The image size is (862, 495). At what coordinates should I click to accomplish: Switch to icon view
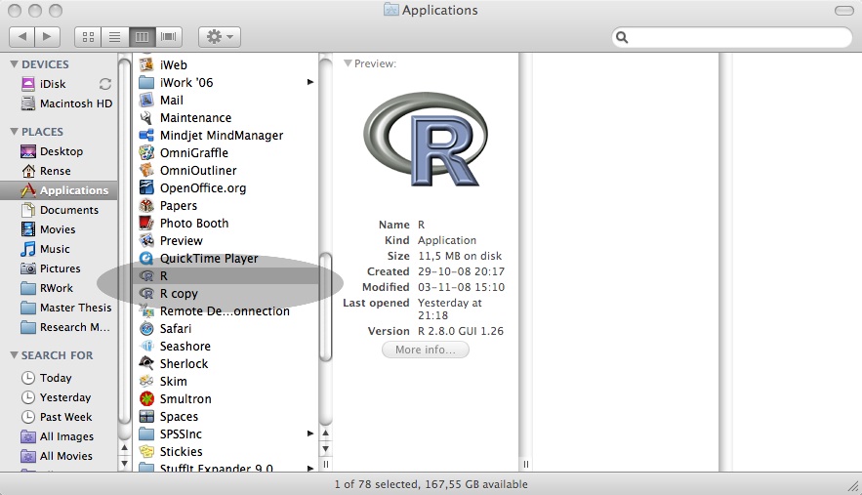point(88,37)
